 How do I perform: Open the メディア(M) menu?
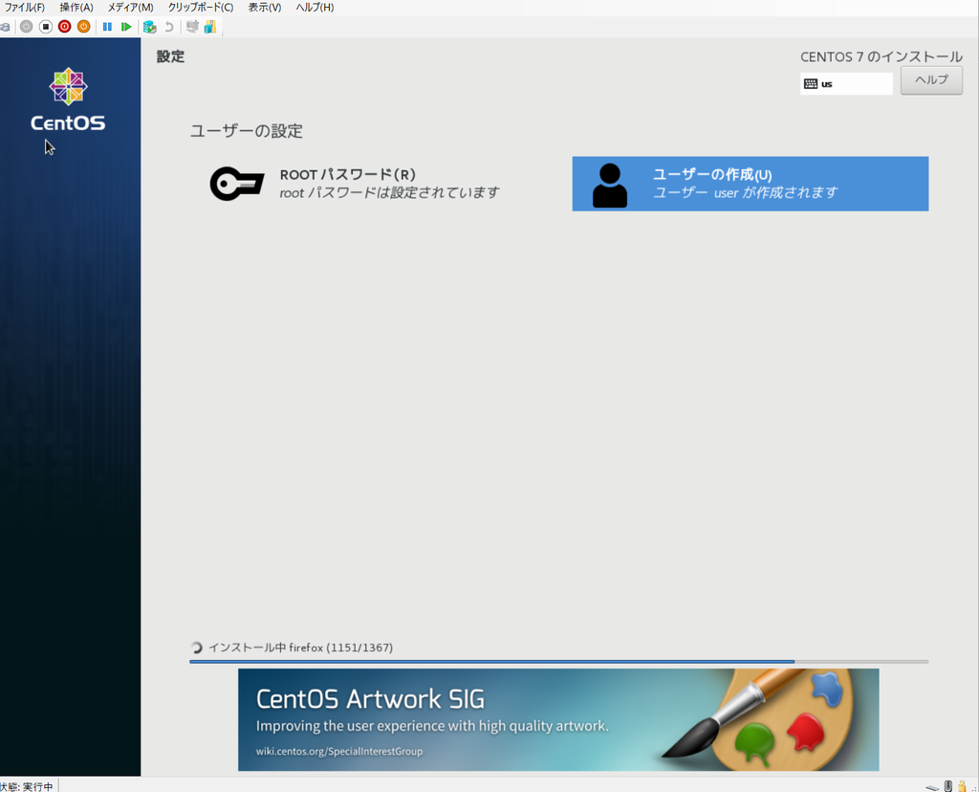[x=130, y=8]
